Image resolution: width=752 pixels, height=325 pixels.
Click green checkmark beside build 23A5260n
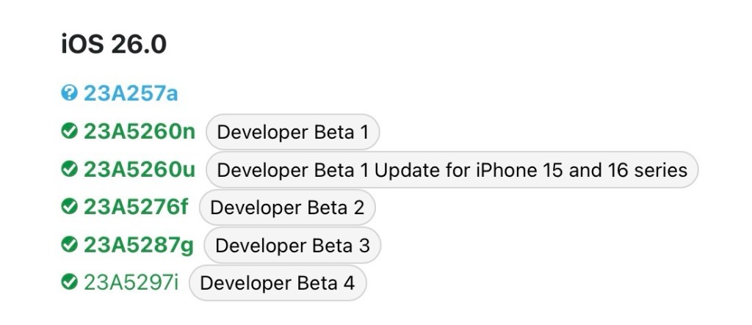tap(70, 132)
